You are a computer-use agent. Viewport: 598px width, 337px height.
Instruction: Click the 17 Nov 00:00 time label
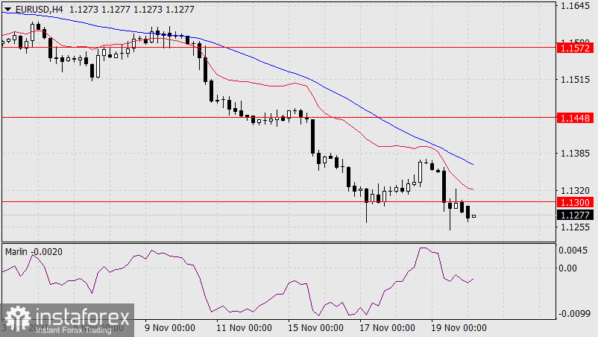[x=387, y=328]
